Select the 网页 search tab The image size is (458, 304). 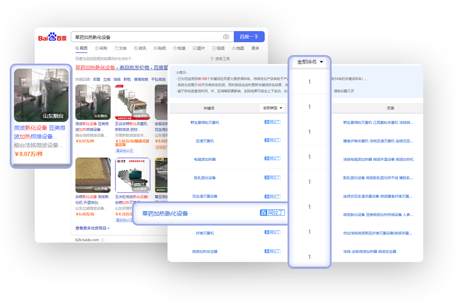(x=81, y=48)
